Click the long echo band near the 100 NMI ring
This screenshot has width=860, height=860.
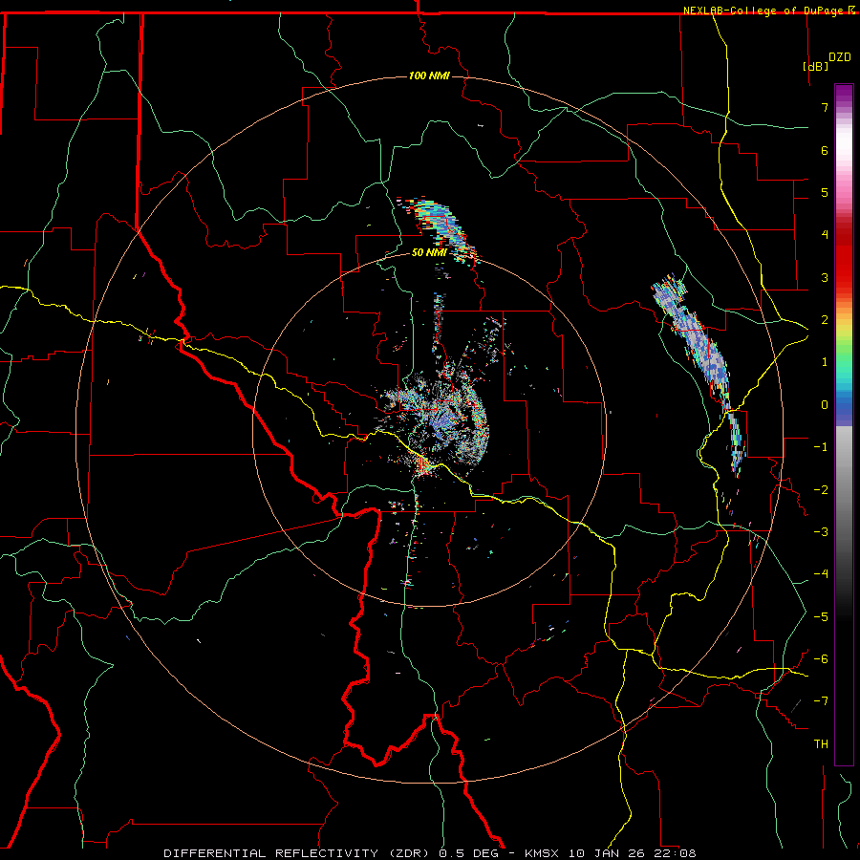[x=699, y=373]
